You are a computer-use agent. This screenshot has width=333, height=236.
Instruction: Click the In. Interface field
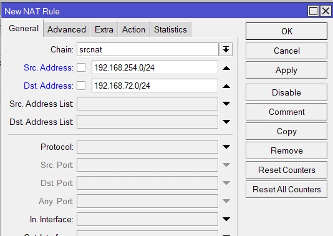tap(147, 219)
